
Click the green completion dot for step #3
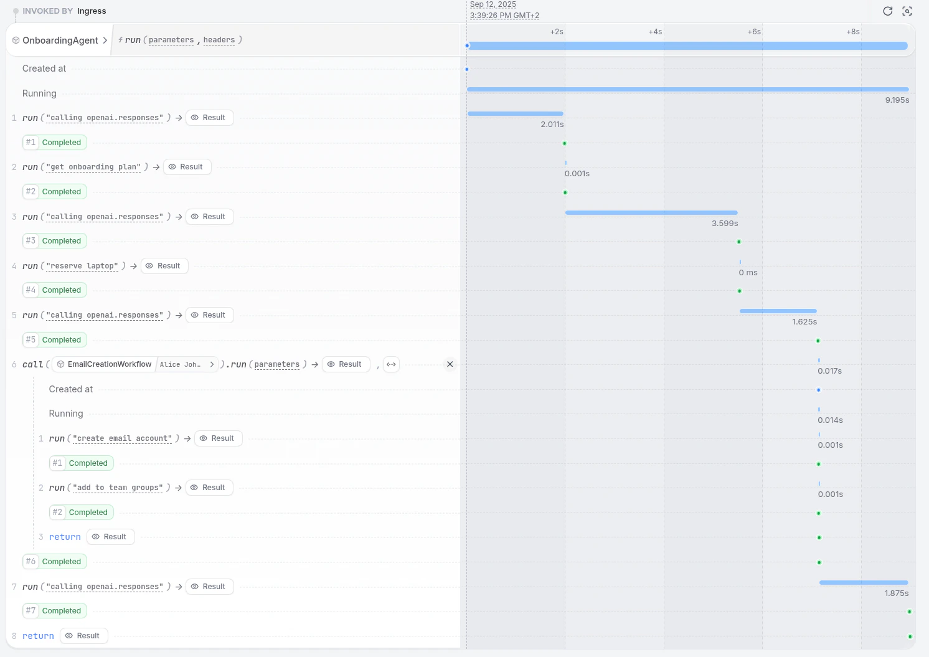pos(739,242)
